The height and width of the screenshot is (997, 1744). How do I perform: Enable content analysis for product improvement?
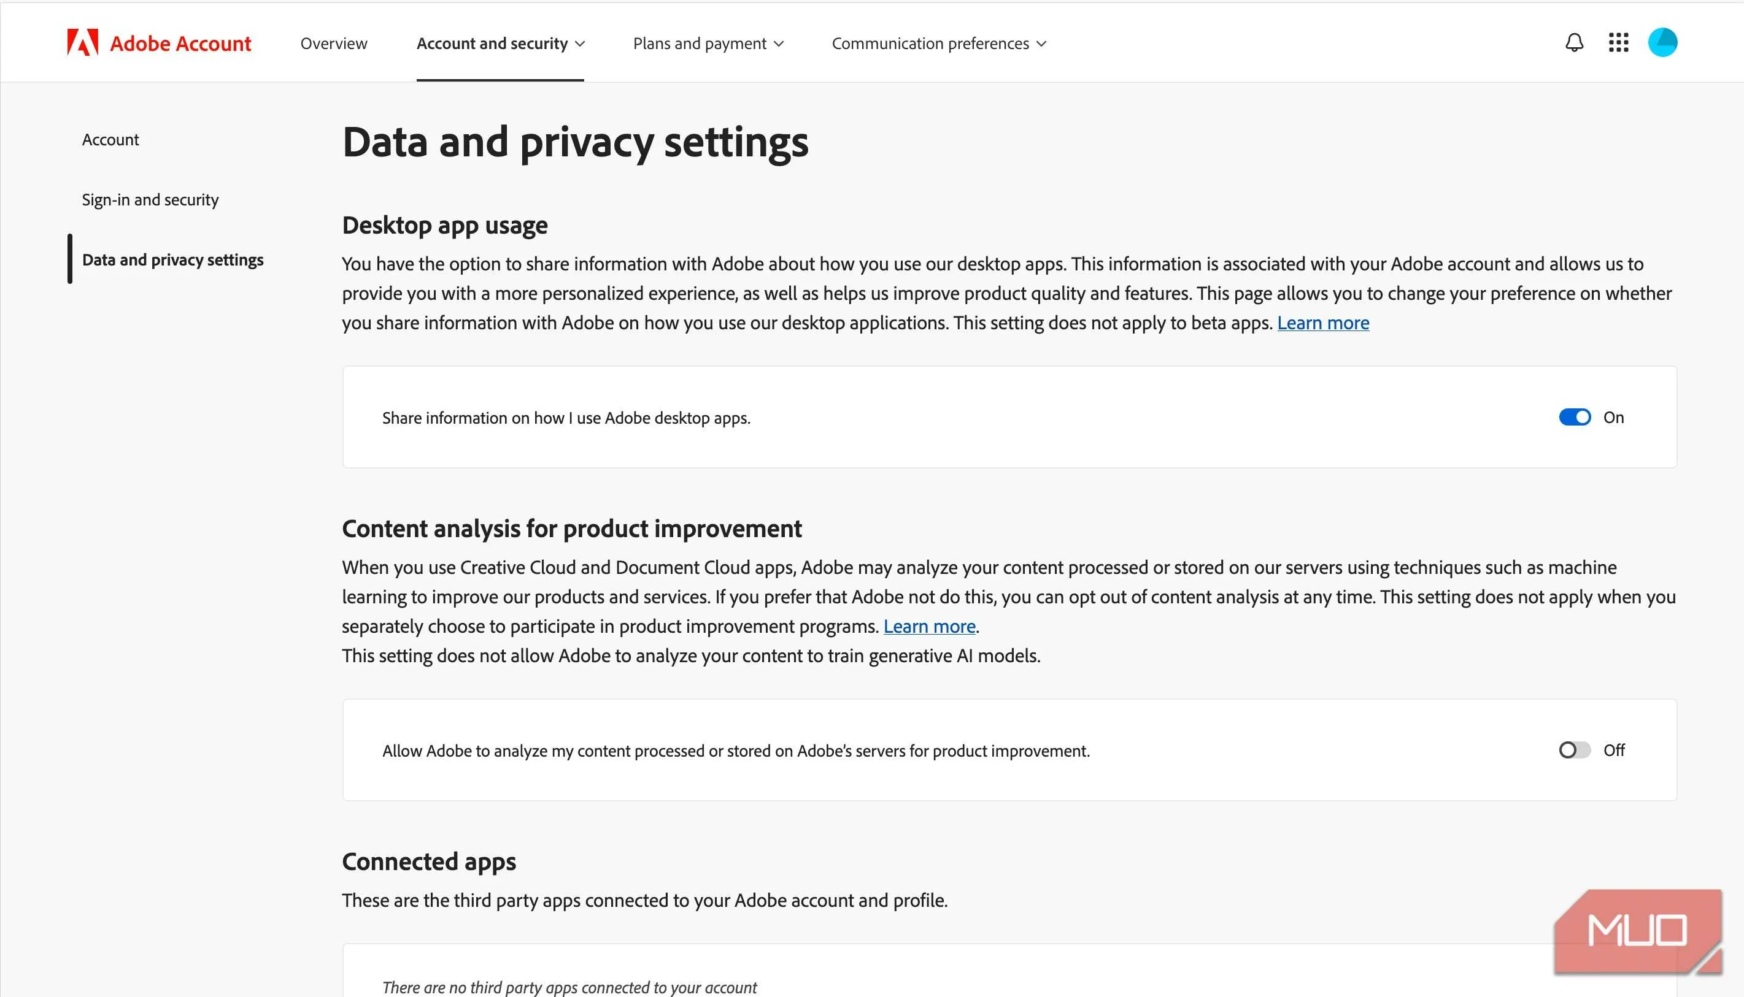coord(1573,751)
